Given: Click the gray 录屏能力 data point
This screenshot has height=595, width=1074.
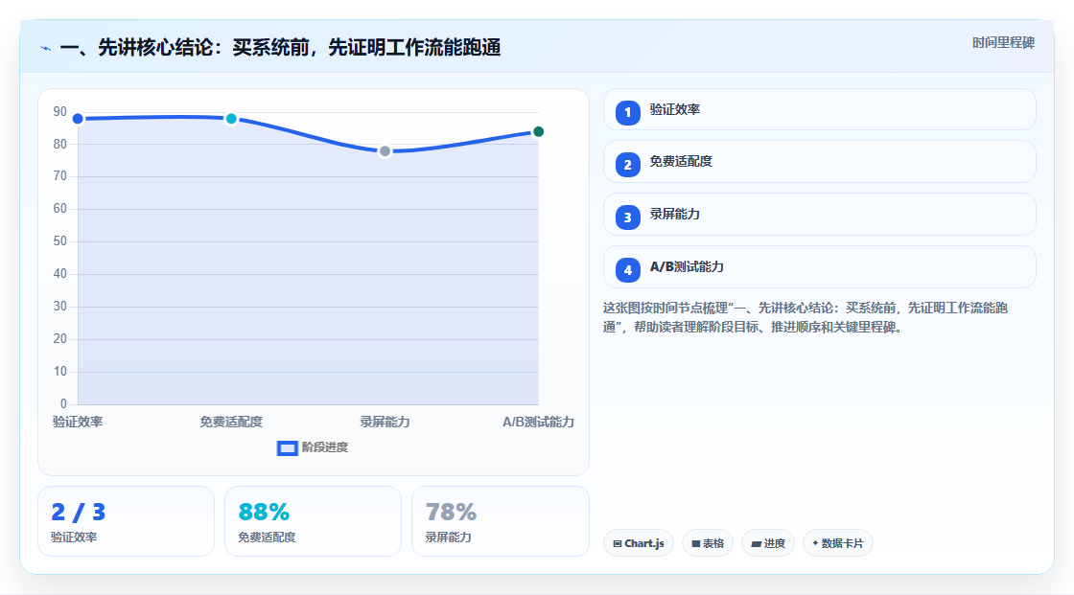Looking at the screenshot, I should pos(385,151).
